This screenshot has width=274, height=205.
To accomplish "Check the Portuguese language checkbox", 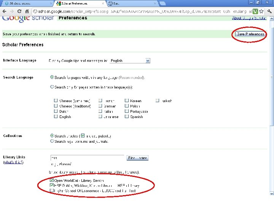I will coord(127,111).
